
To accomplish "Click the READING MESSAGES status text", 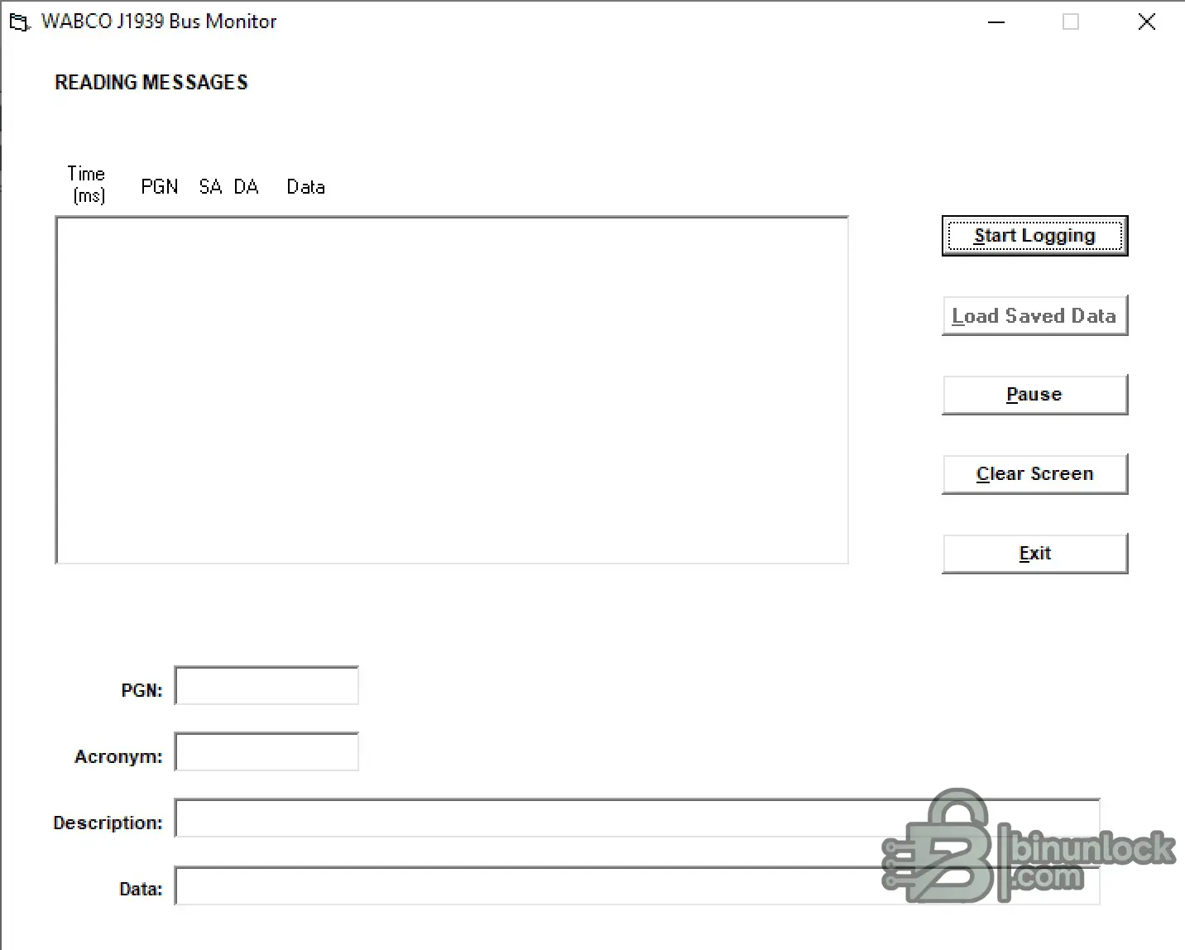I will [x=151, y=82].
